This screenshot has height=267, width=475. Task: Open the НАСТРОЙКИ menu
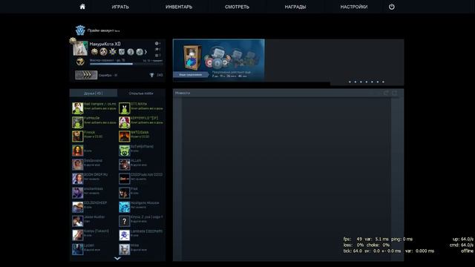[x=353, y=7]
